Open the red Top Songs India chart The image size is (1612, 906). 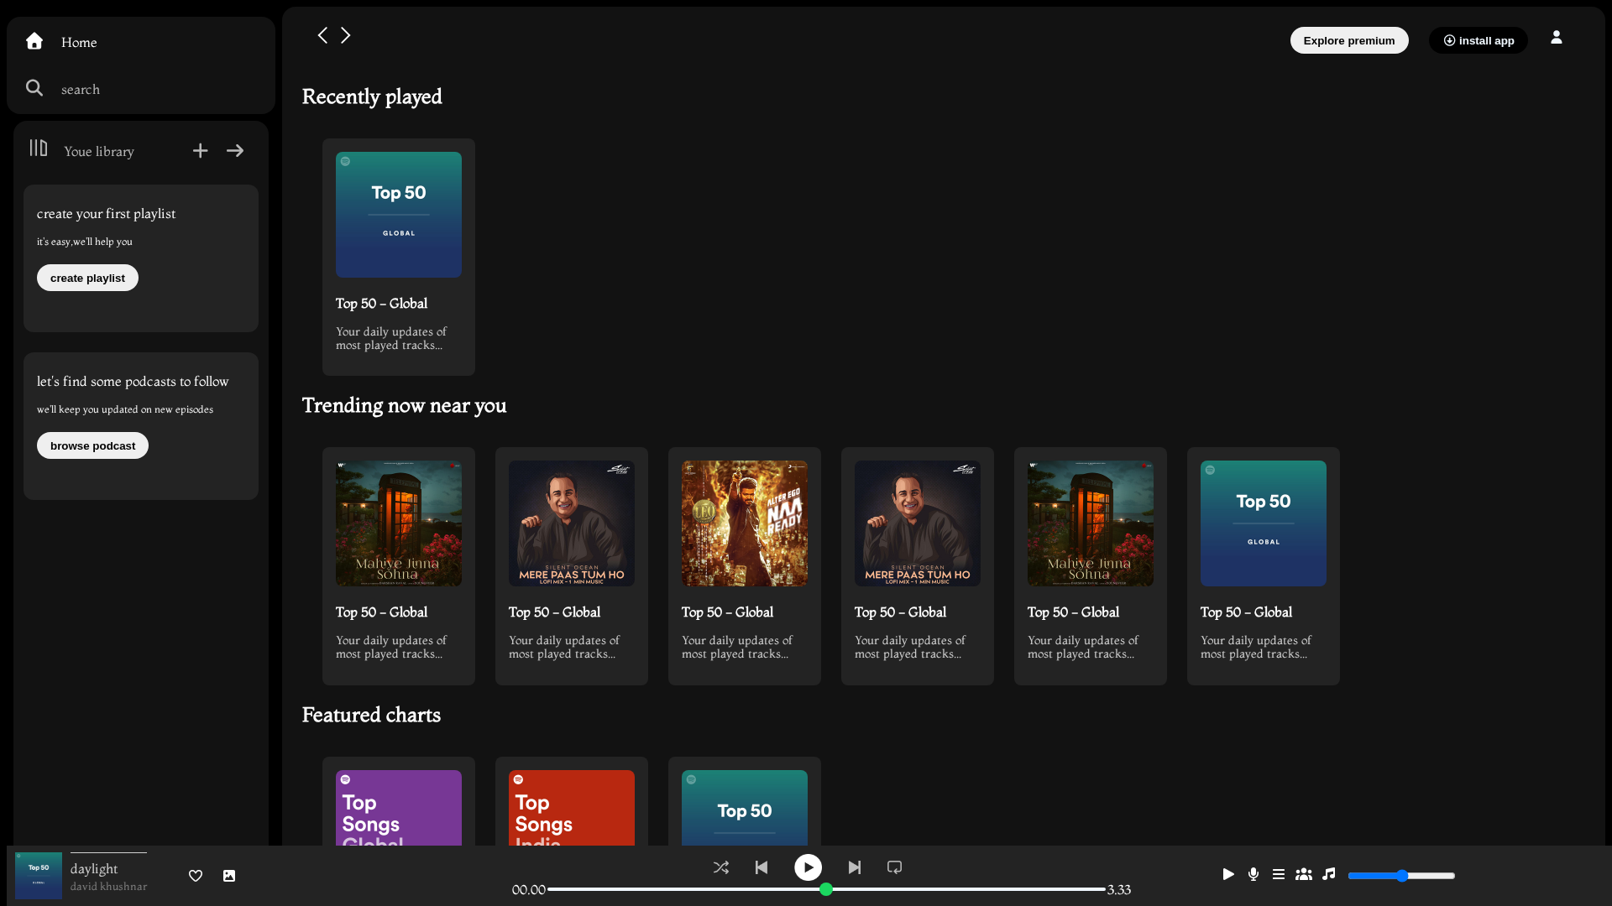[x=572, y=808]
